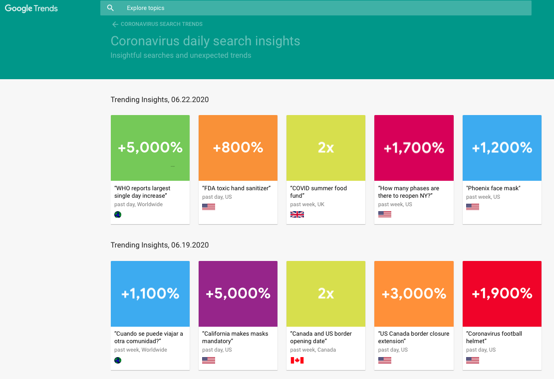Select the orange +800% tile
Image resolution: width=554 pixels, height=379 pixels.
point(238,148)
